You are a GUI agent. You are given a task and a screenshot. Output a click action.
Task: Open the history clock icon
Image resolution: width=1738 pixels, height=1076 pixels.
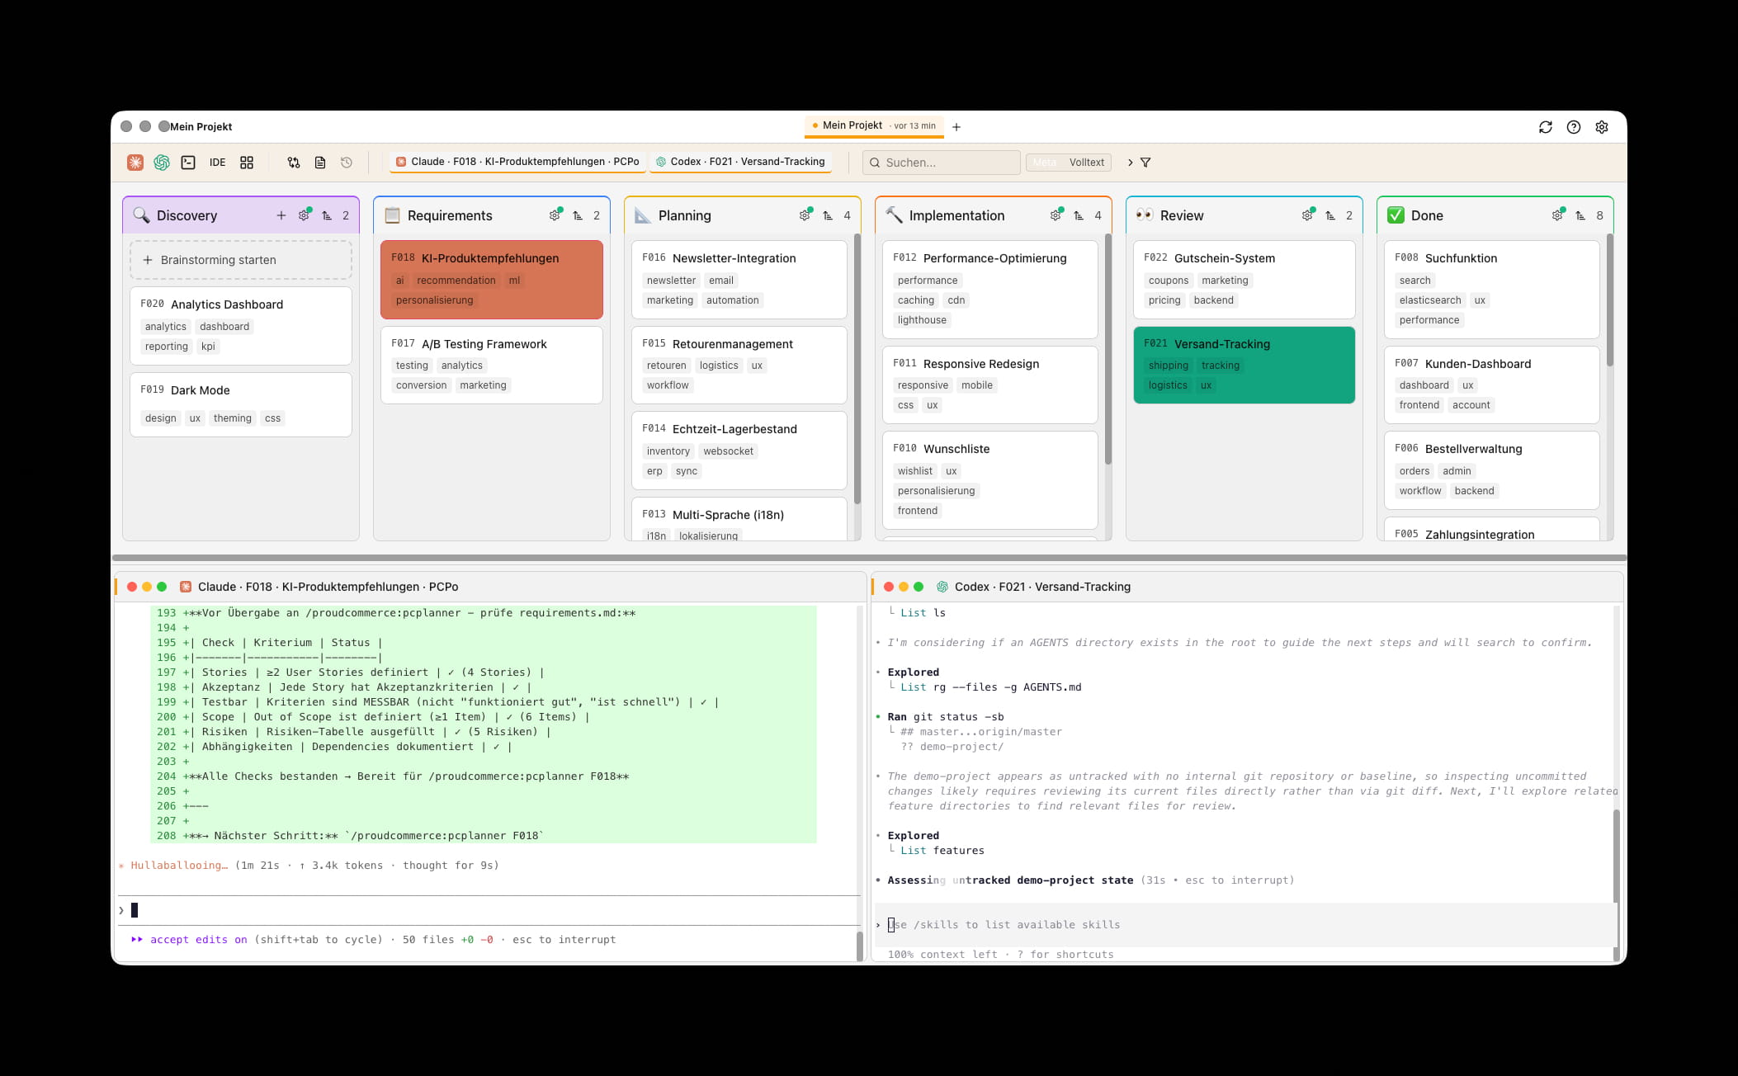(347, 163)
